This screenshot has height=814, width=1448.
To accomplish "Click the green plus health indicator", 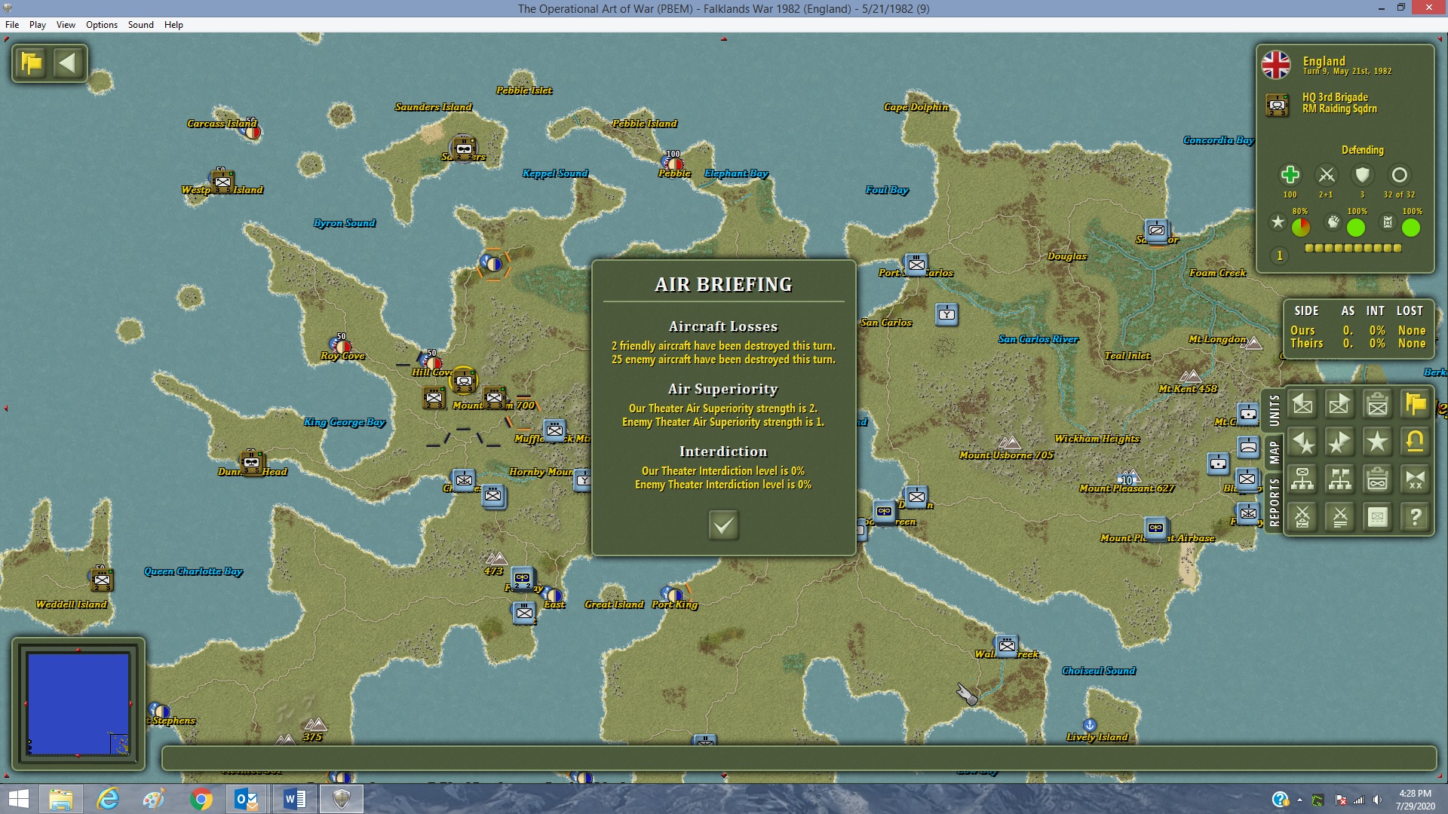I will click(1290, 175).
